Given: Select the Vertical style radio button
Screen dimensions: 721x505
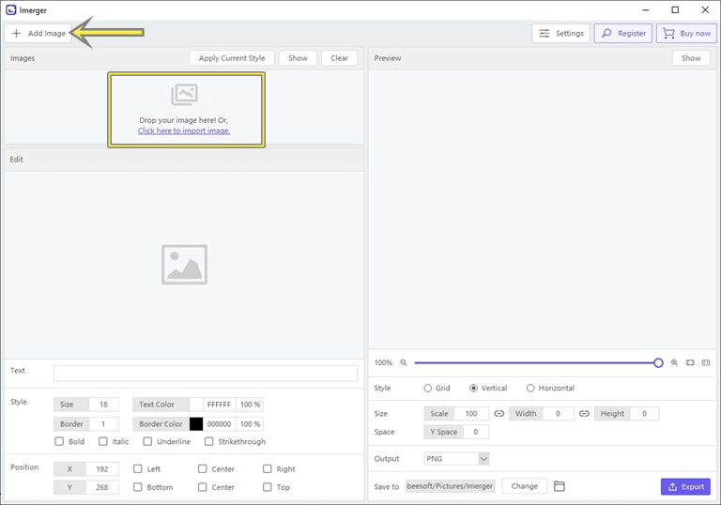Looking at the screenshot, I should pyautogui.click(x=473, y=389).
